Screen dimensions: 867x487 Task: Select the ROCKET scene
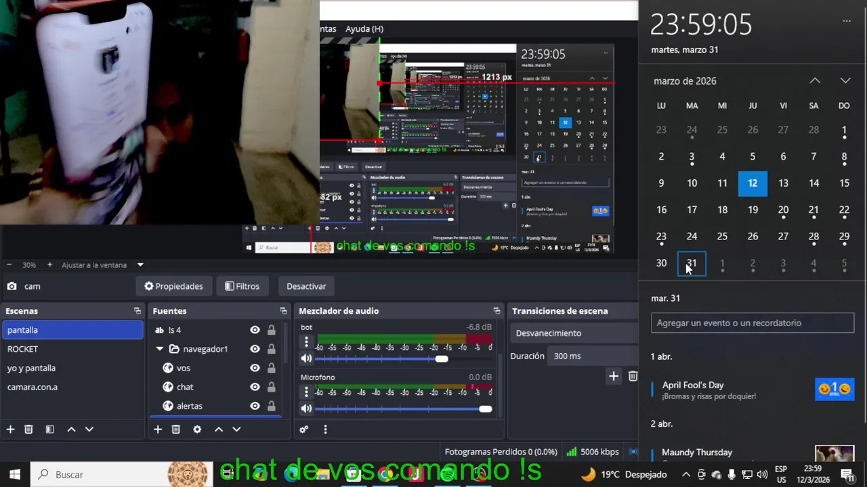pos(73,349)
